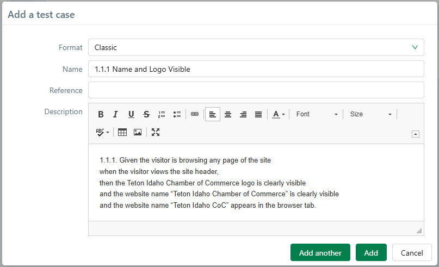The width and height of the screenshot is (439, 267).
Task: Insert a numbered list
Action: [x=162, y=114]
